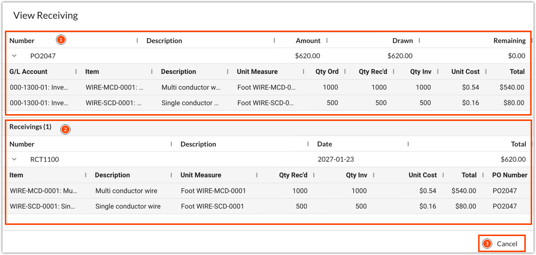Image resolution: width=536 pixels, height=255 pixels.
Task: Click the Date column header in Receivings
Action: pyautogui.click(x=324, y=144)
